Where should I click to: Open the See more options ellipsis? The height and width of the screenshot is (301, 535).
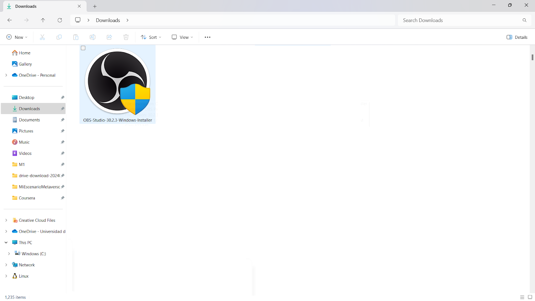tap(207, 37)
